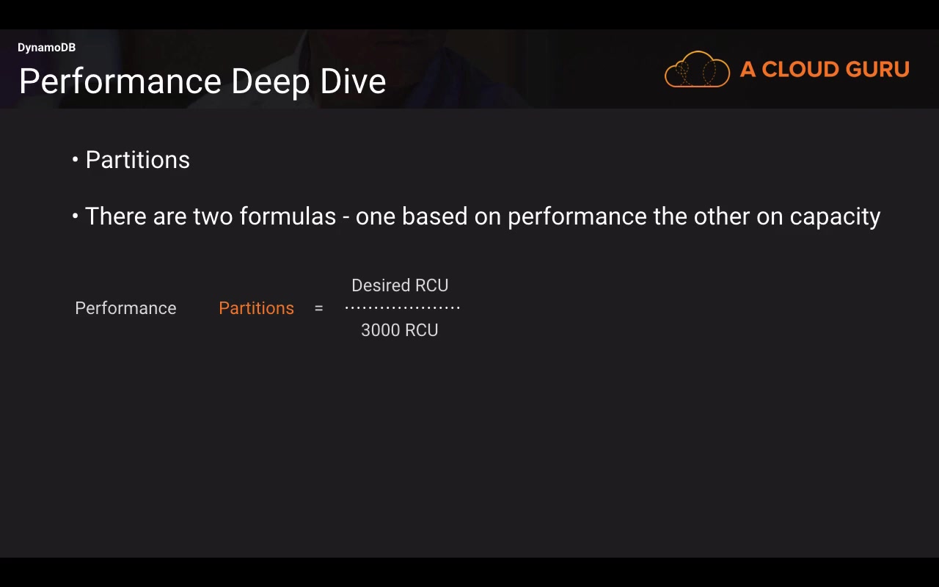The width and height of the screenshot is (939, 587).
Task: Click the dotted fraction divider line
Action: point(403,307)
